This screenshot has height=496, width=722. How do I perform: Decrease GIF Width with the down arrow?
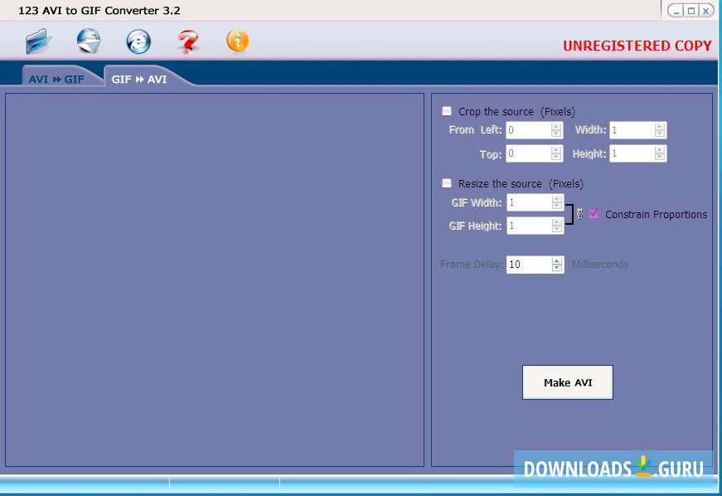pyautogui.click(x=557, y=206)
